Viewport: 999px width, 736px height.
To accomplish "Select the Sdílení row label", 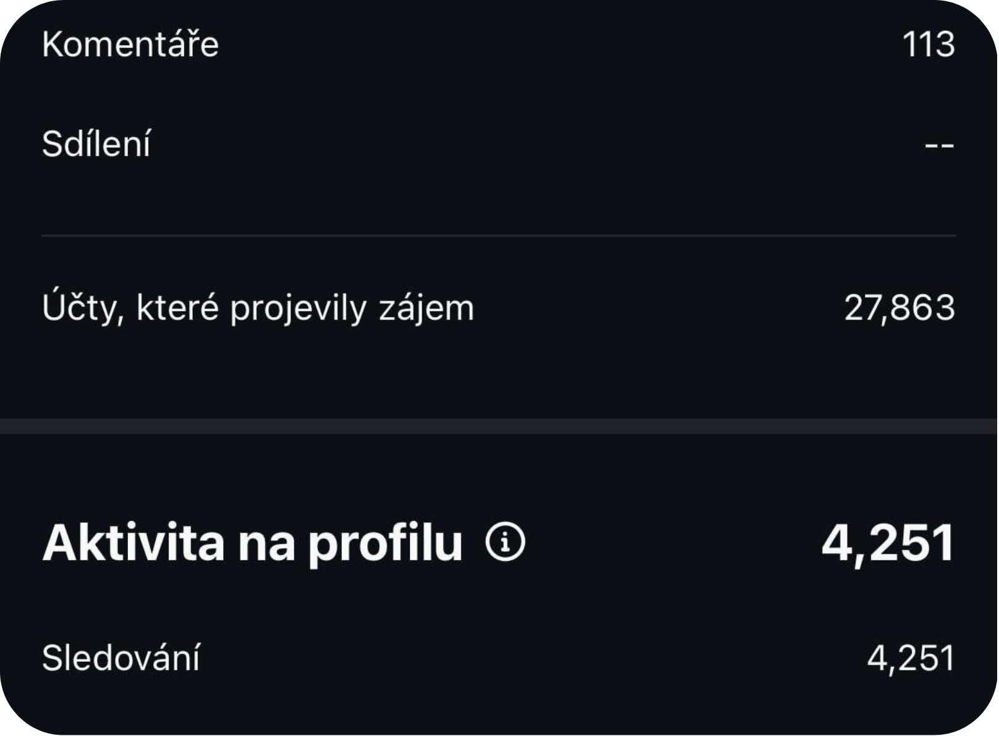I will tap(96, 144).
